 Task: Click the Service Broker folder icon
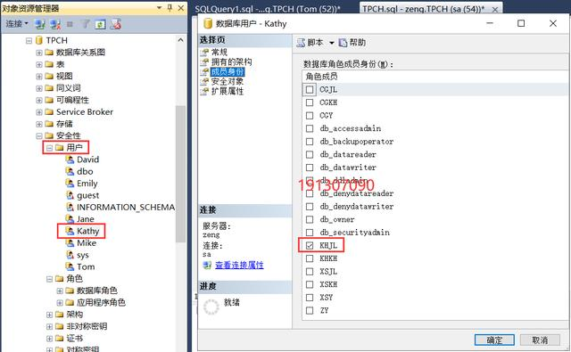[49, 112]
